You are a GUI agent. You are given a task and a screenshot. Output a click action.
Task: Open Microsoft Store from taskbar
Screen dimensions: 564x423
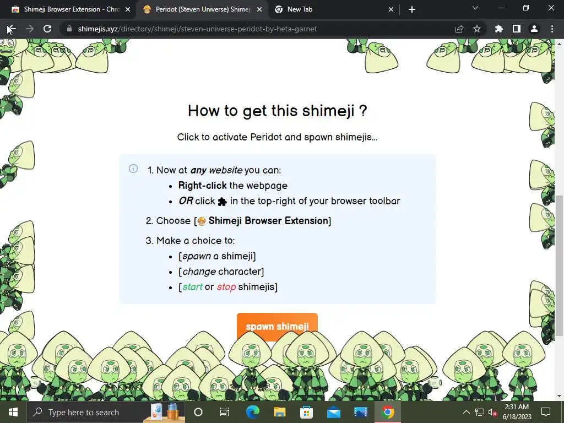pos(306,412)
